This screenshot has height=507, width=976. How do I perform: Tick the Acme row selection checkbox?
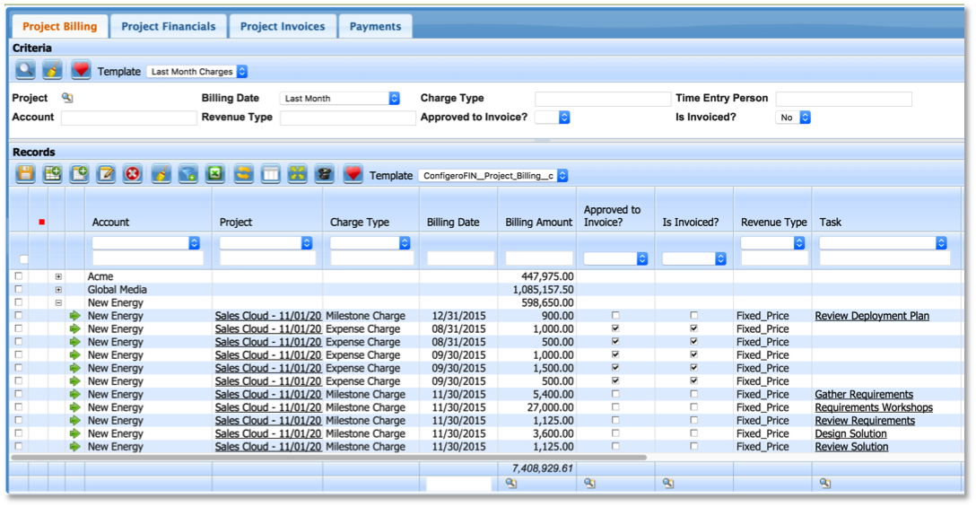[x=19, y=275]
